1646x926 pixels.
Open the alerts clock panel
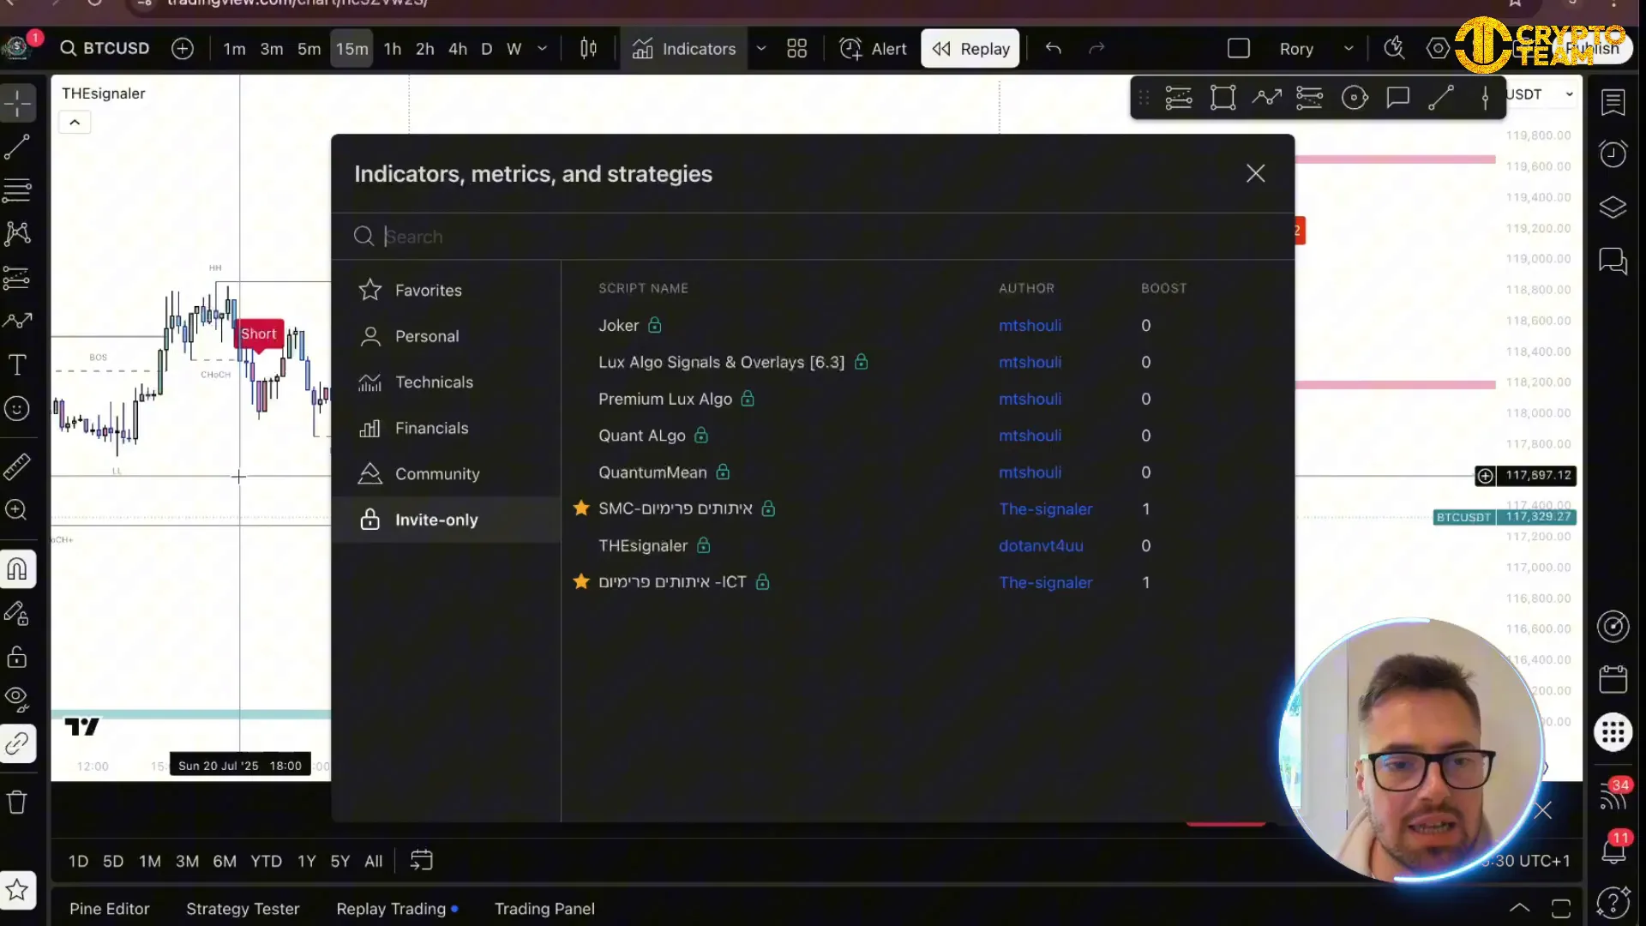pos(1613,154)
